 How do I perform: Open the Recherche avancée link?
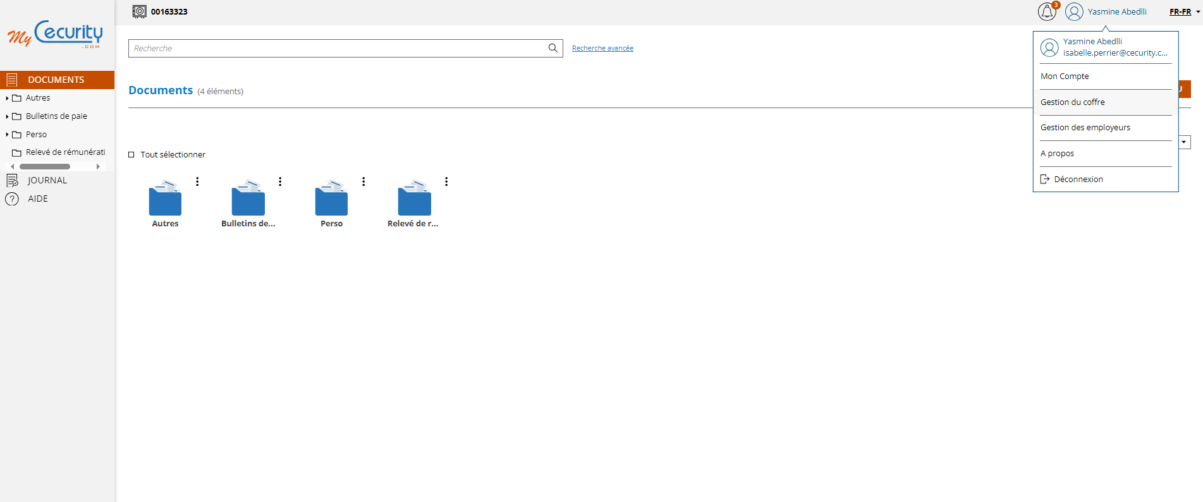click(602, 48)
